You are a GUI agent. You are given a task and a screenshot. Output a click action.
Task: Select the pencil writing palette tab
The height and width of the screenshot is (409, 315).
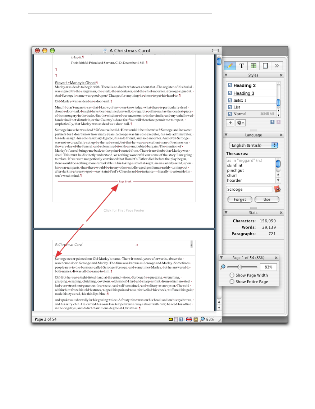pyautogui.click(x=230, y=66)
